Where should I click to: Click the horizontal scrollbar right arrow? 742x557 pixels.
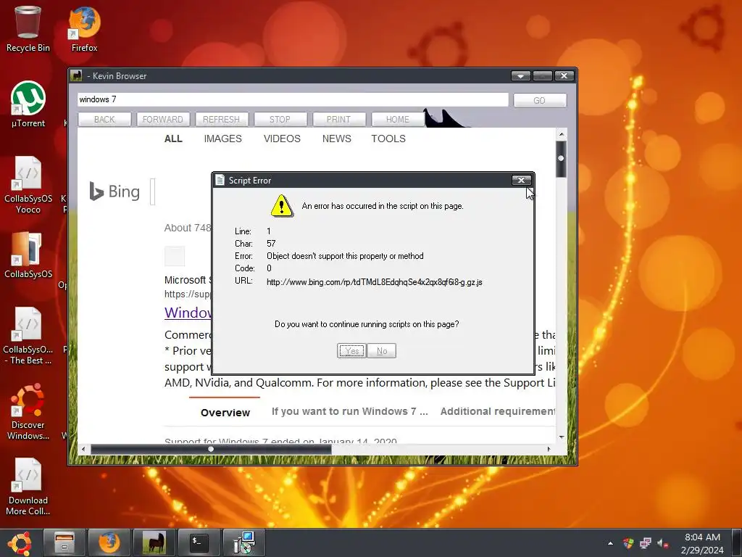[x=549, y=449]
